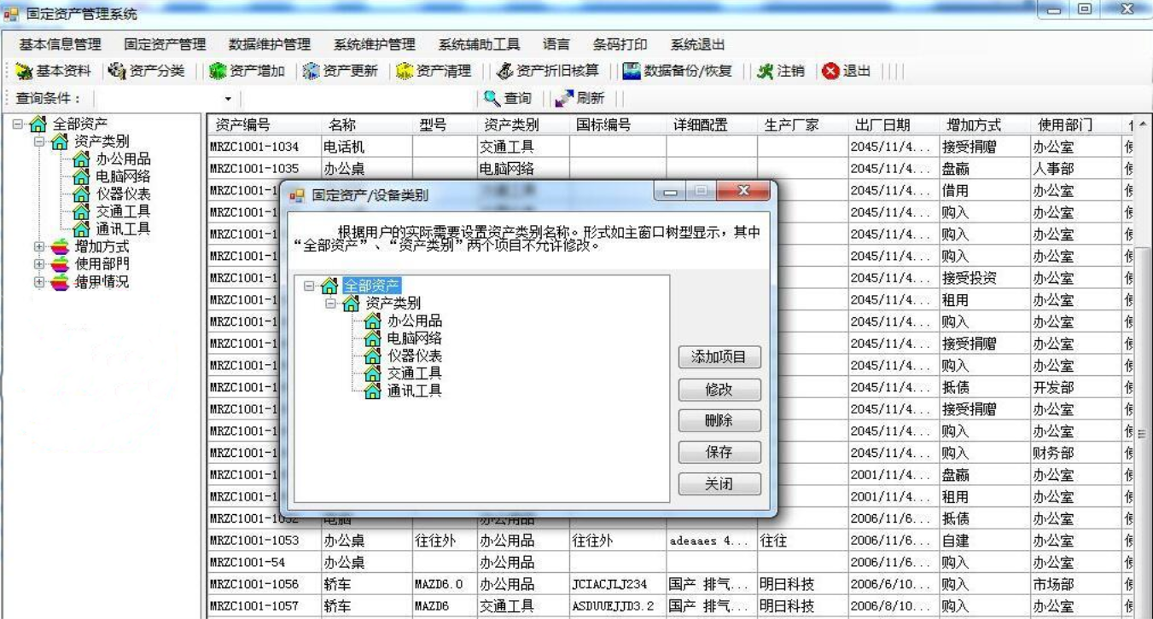Collapse 资产类别 in the main window tree
Image resolution: width=1153 pixels, height=619 pixels.
[39, 142]
